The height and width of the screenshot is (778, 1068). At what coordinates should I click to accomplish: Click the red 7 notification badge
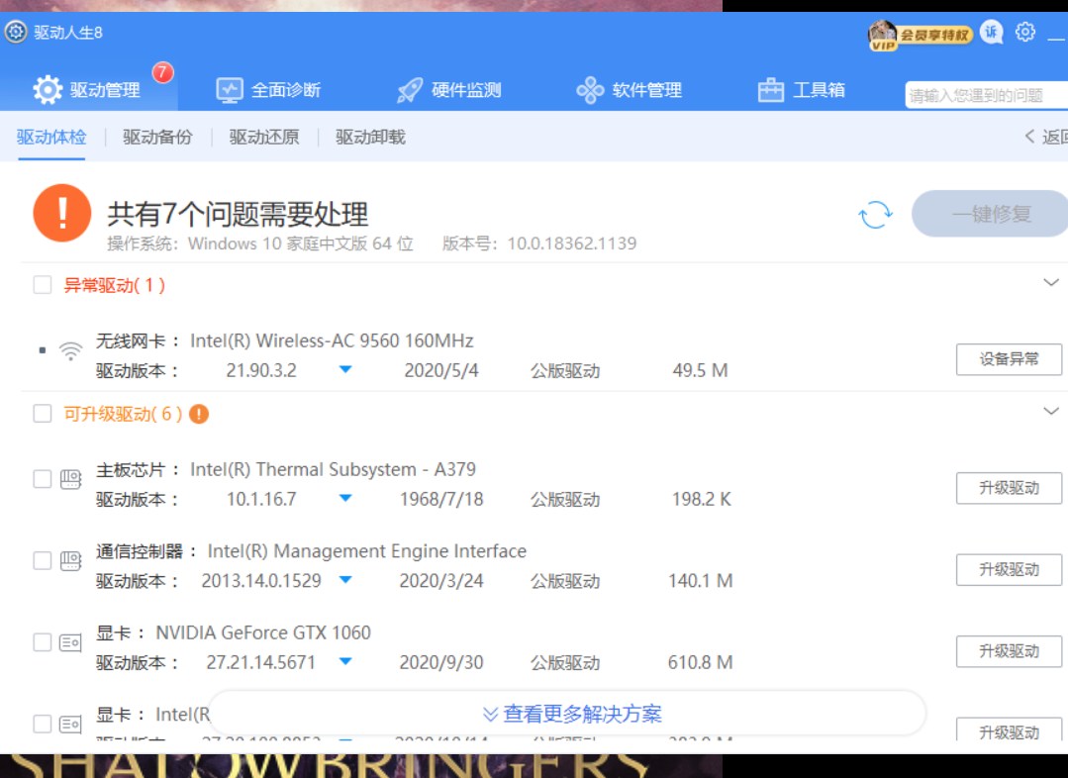162,71
